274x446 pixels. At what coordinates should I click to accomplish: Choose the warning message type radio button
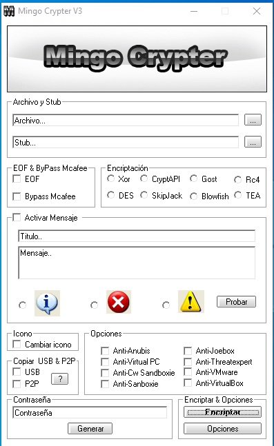coord(166,305)
